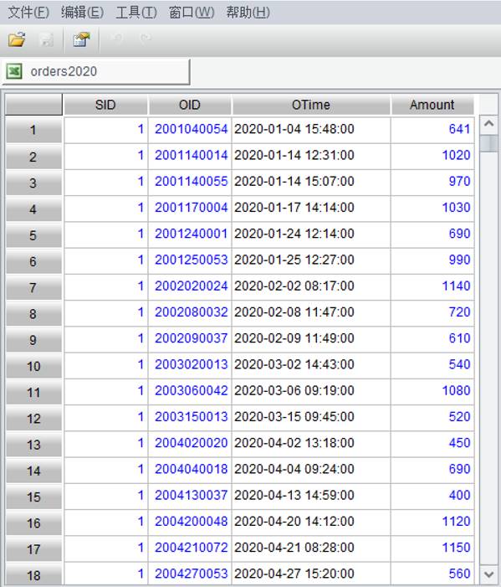Viewport: 501px width, 587px height.
Task: Open the 窗口(W) menu
Action: 192,13
